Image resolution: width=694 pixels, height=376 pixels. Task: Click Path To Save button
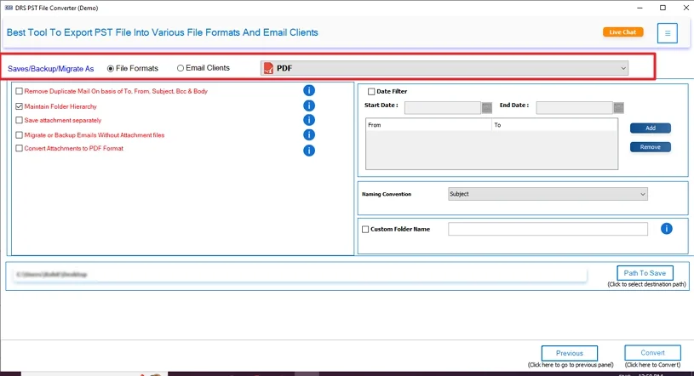(x=645, y=273)
